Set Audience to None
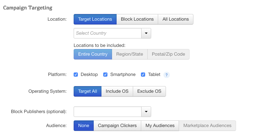 (83, 126)
